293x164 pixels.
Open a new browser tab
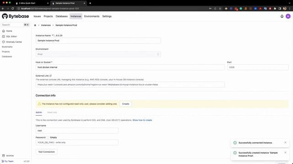[x=90, y=3]
